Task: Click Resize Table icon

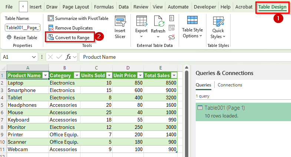Action: tap(9, 37)
